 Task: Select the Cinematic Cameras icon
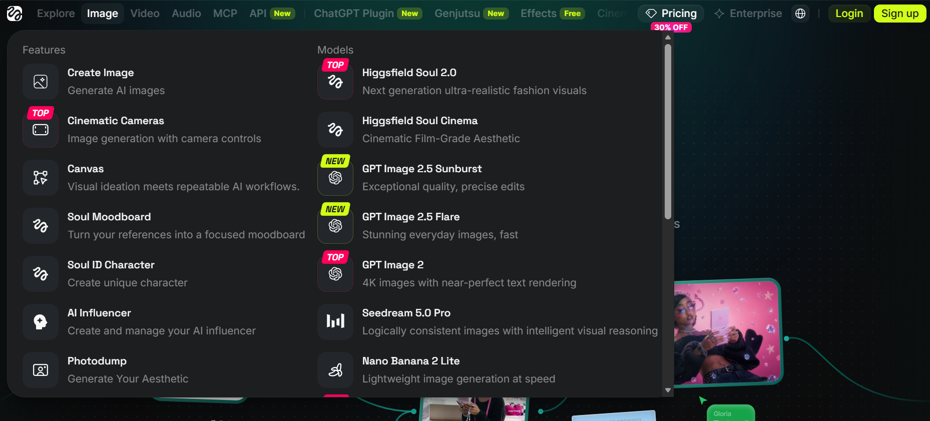pyautogui.click(x=41, y=130)
